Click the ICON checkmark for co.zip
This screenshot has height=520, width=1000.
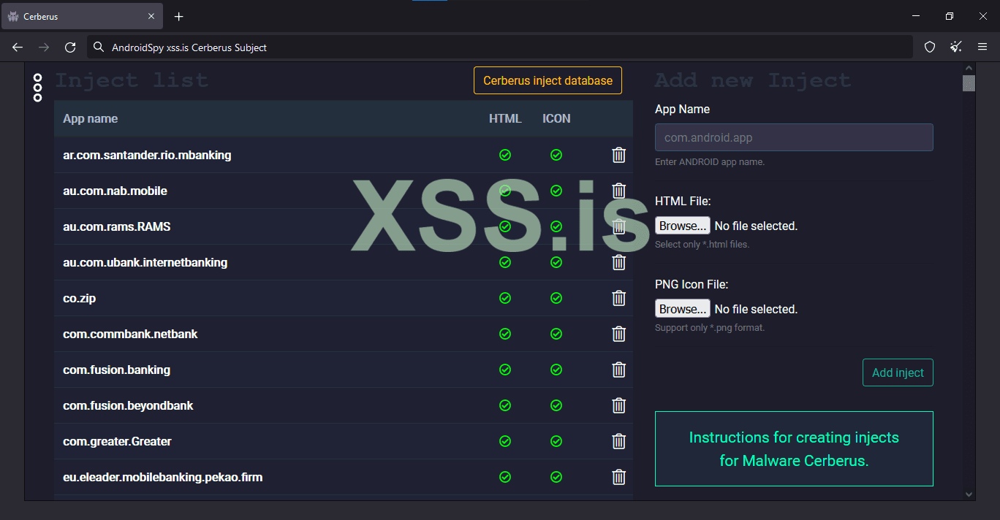[x=556, y=298]
